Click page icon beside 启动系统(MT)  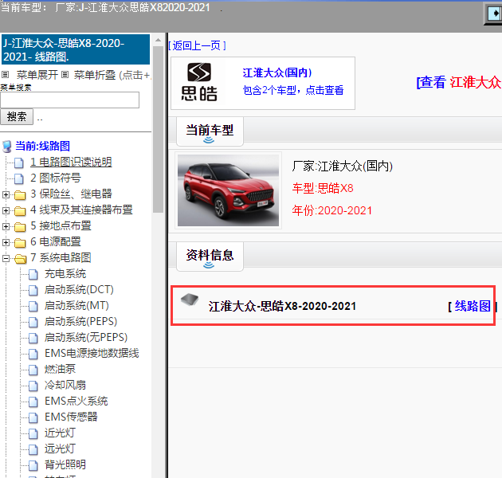coord(33,306)
